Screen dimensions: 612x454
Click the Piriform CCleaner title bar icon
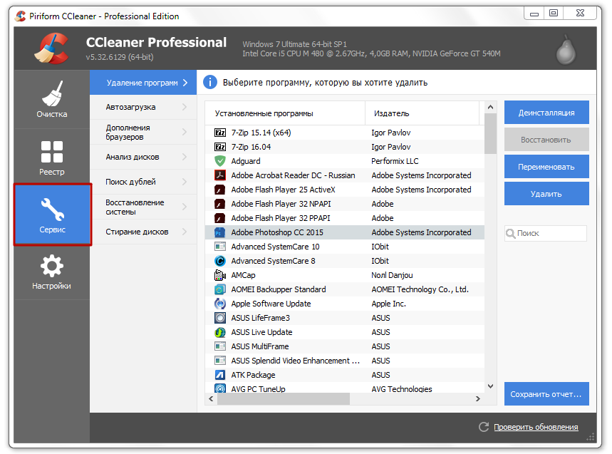[20, 16]
